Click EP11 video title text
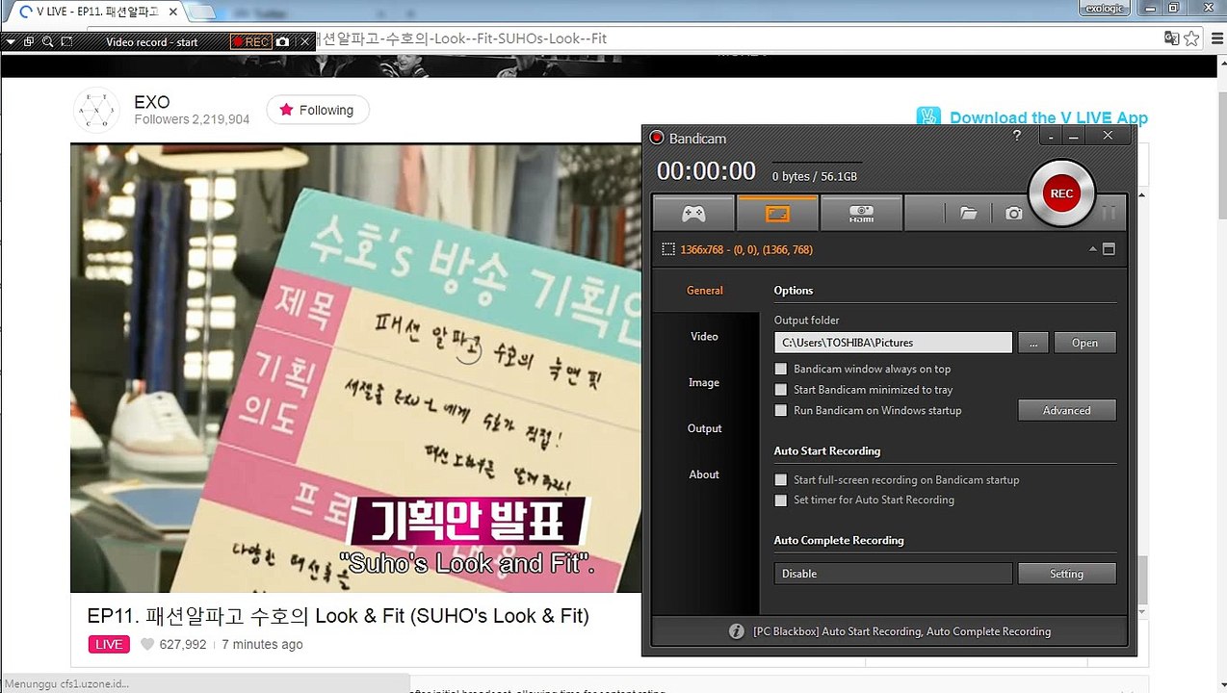 coord(338,615)
